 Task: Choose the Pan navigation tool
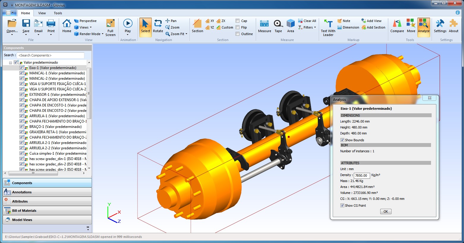coord(171,21)
